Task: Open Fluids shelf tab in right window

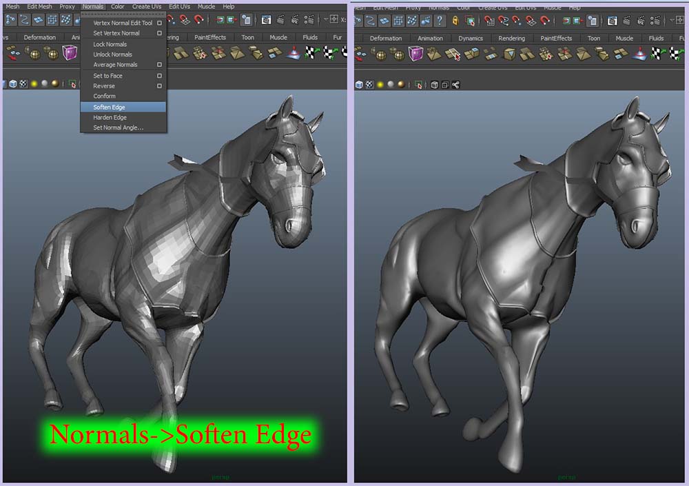Action: tap(656, 39)
